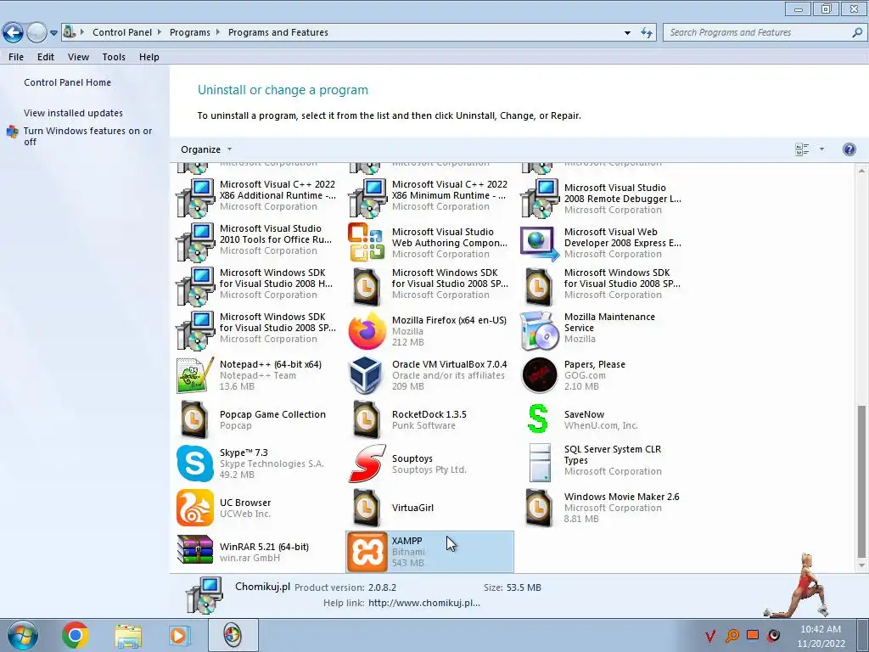Click the vertical scrollbar thumb

(861, 481)
